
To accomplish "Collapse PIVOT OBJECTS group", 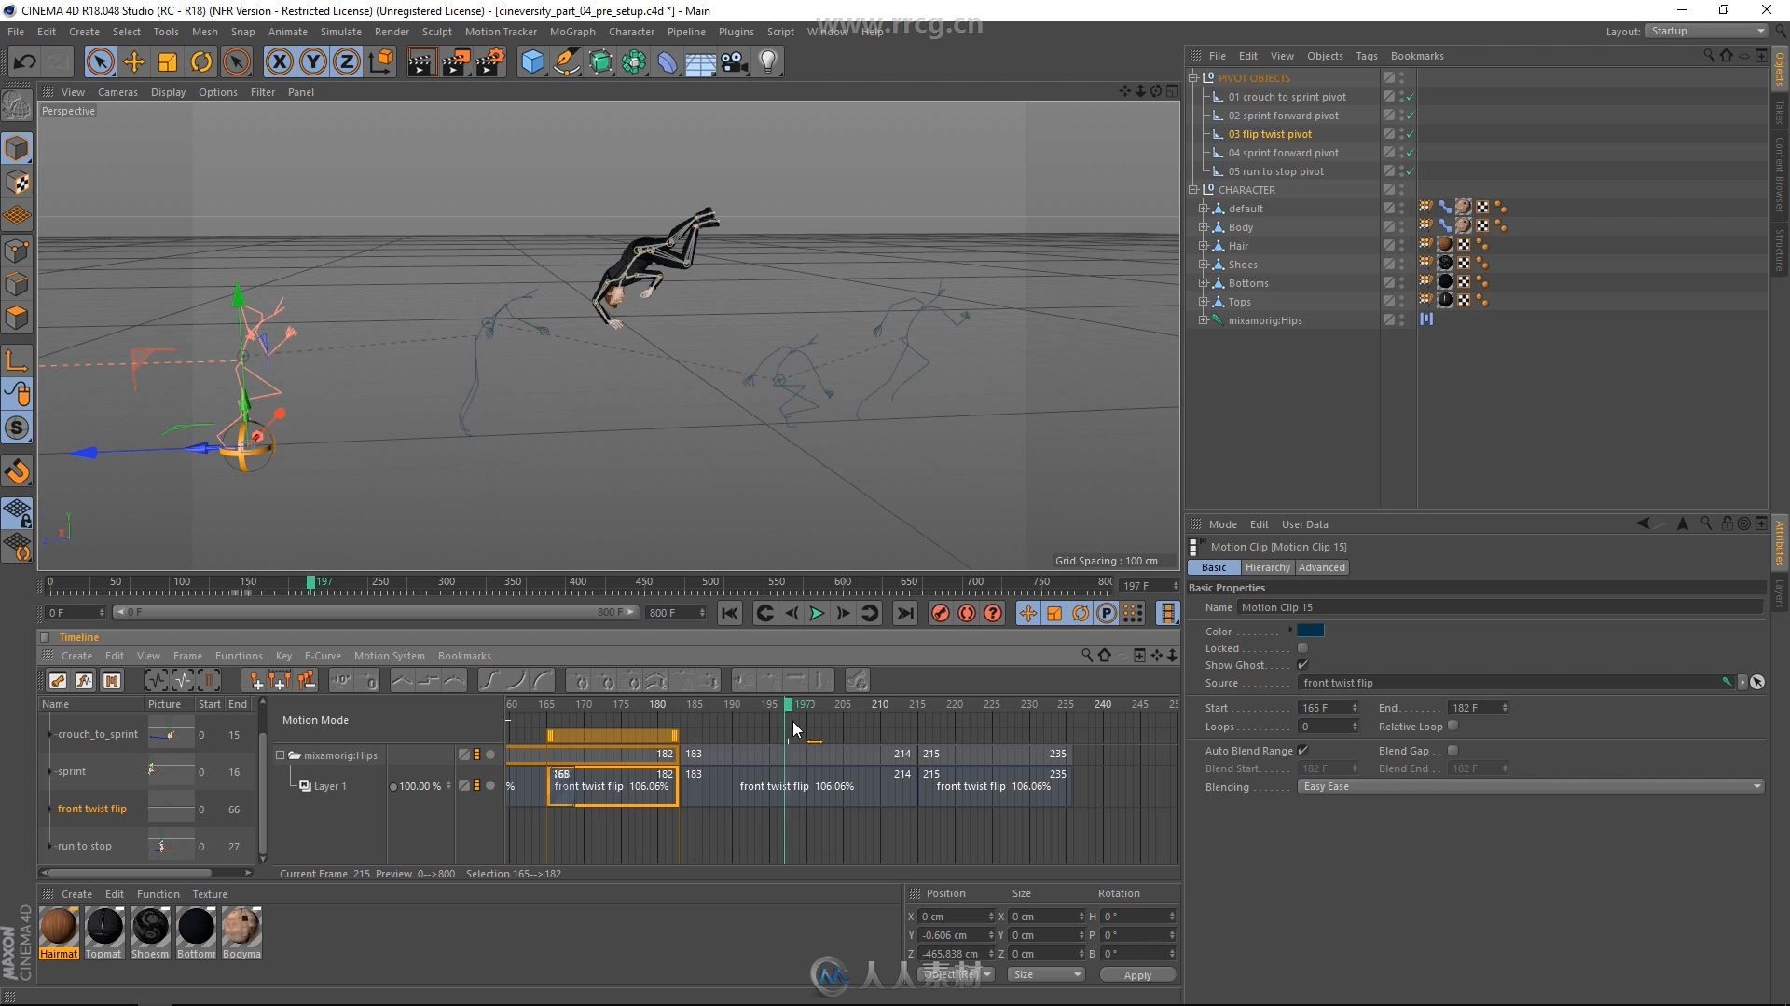I will pyautogui.click(x=1193, y=77).
